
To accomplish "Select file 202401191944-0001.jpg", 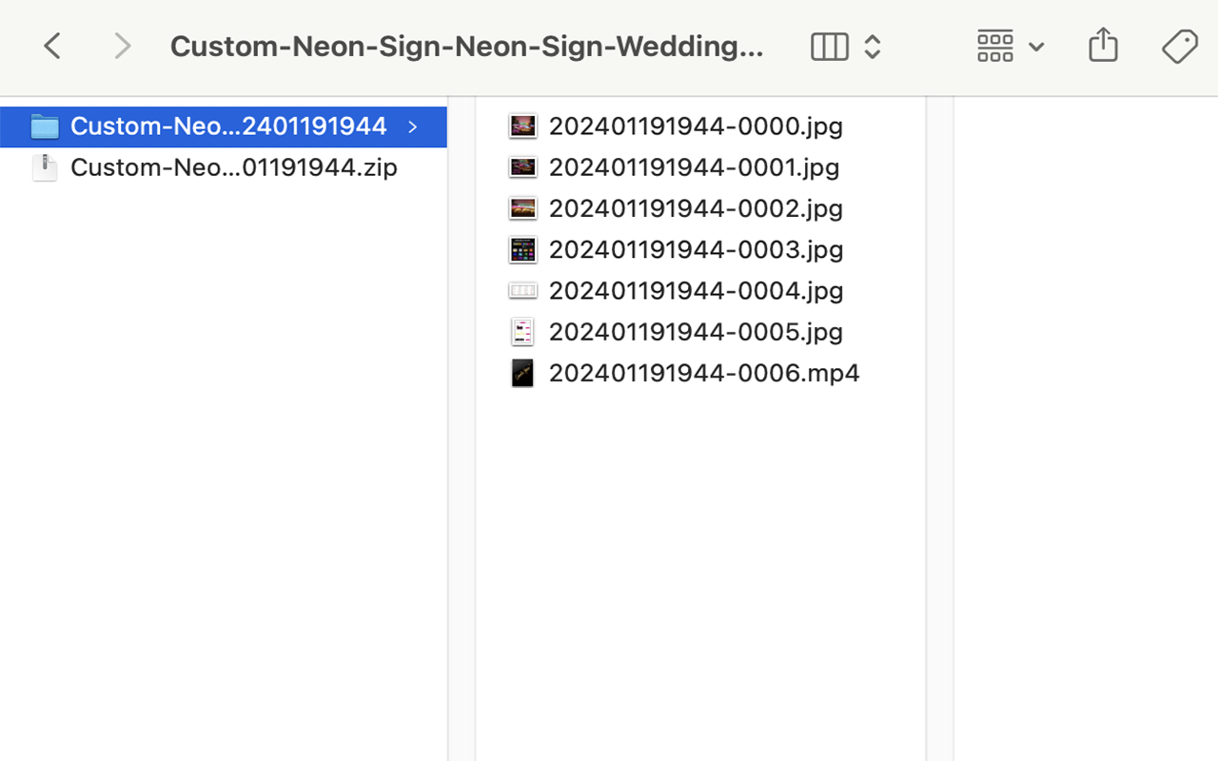I will click(694, 167).
